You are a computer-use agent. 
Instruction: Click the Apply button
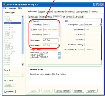[x=34, y=91]
